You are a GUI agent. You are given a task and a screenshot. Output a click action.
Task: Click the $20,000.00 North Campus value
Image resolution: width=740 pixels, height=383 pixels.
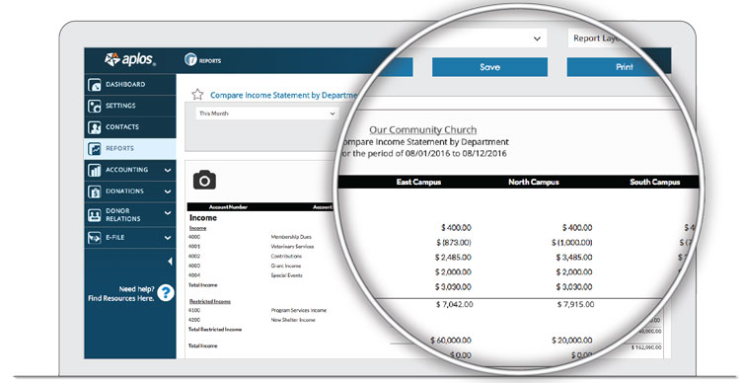click(572, 340)
